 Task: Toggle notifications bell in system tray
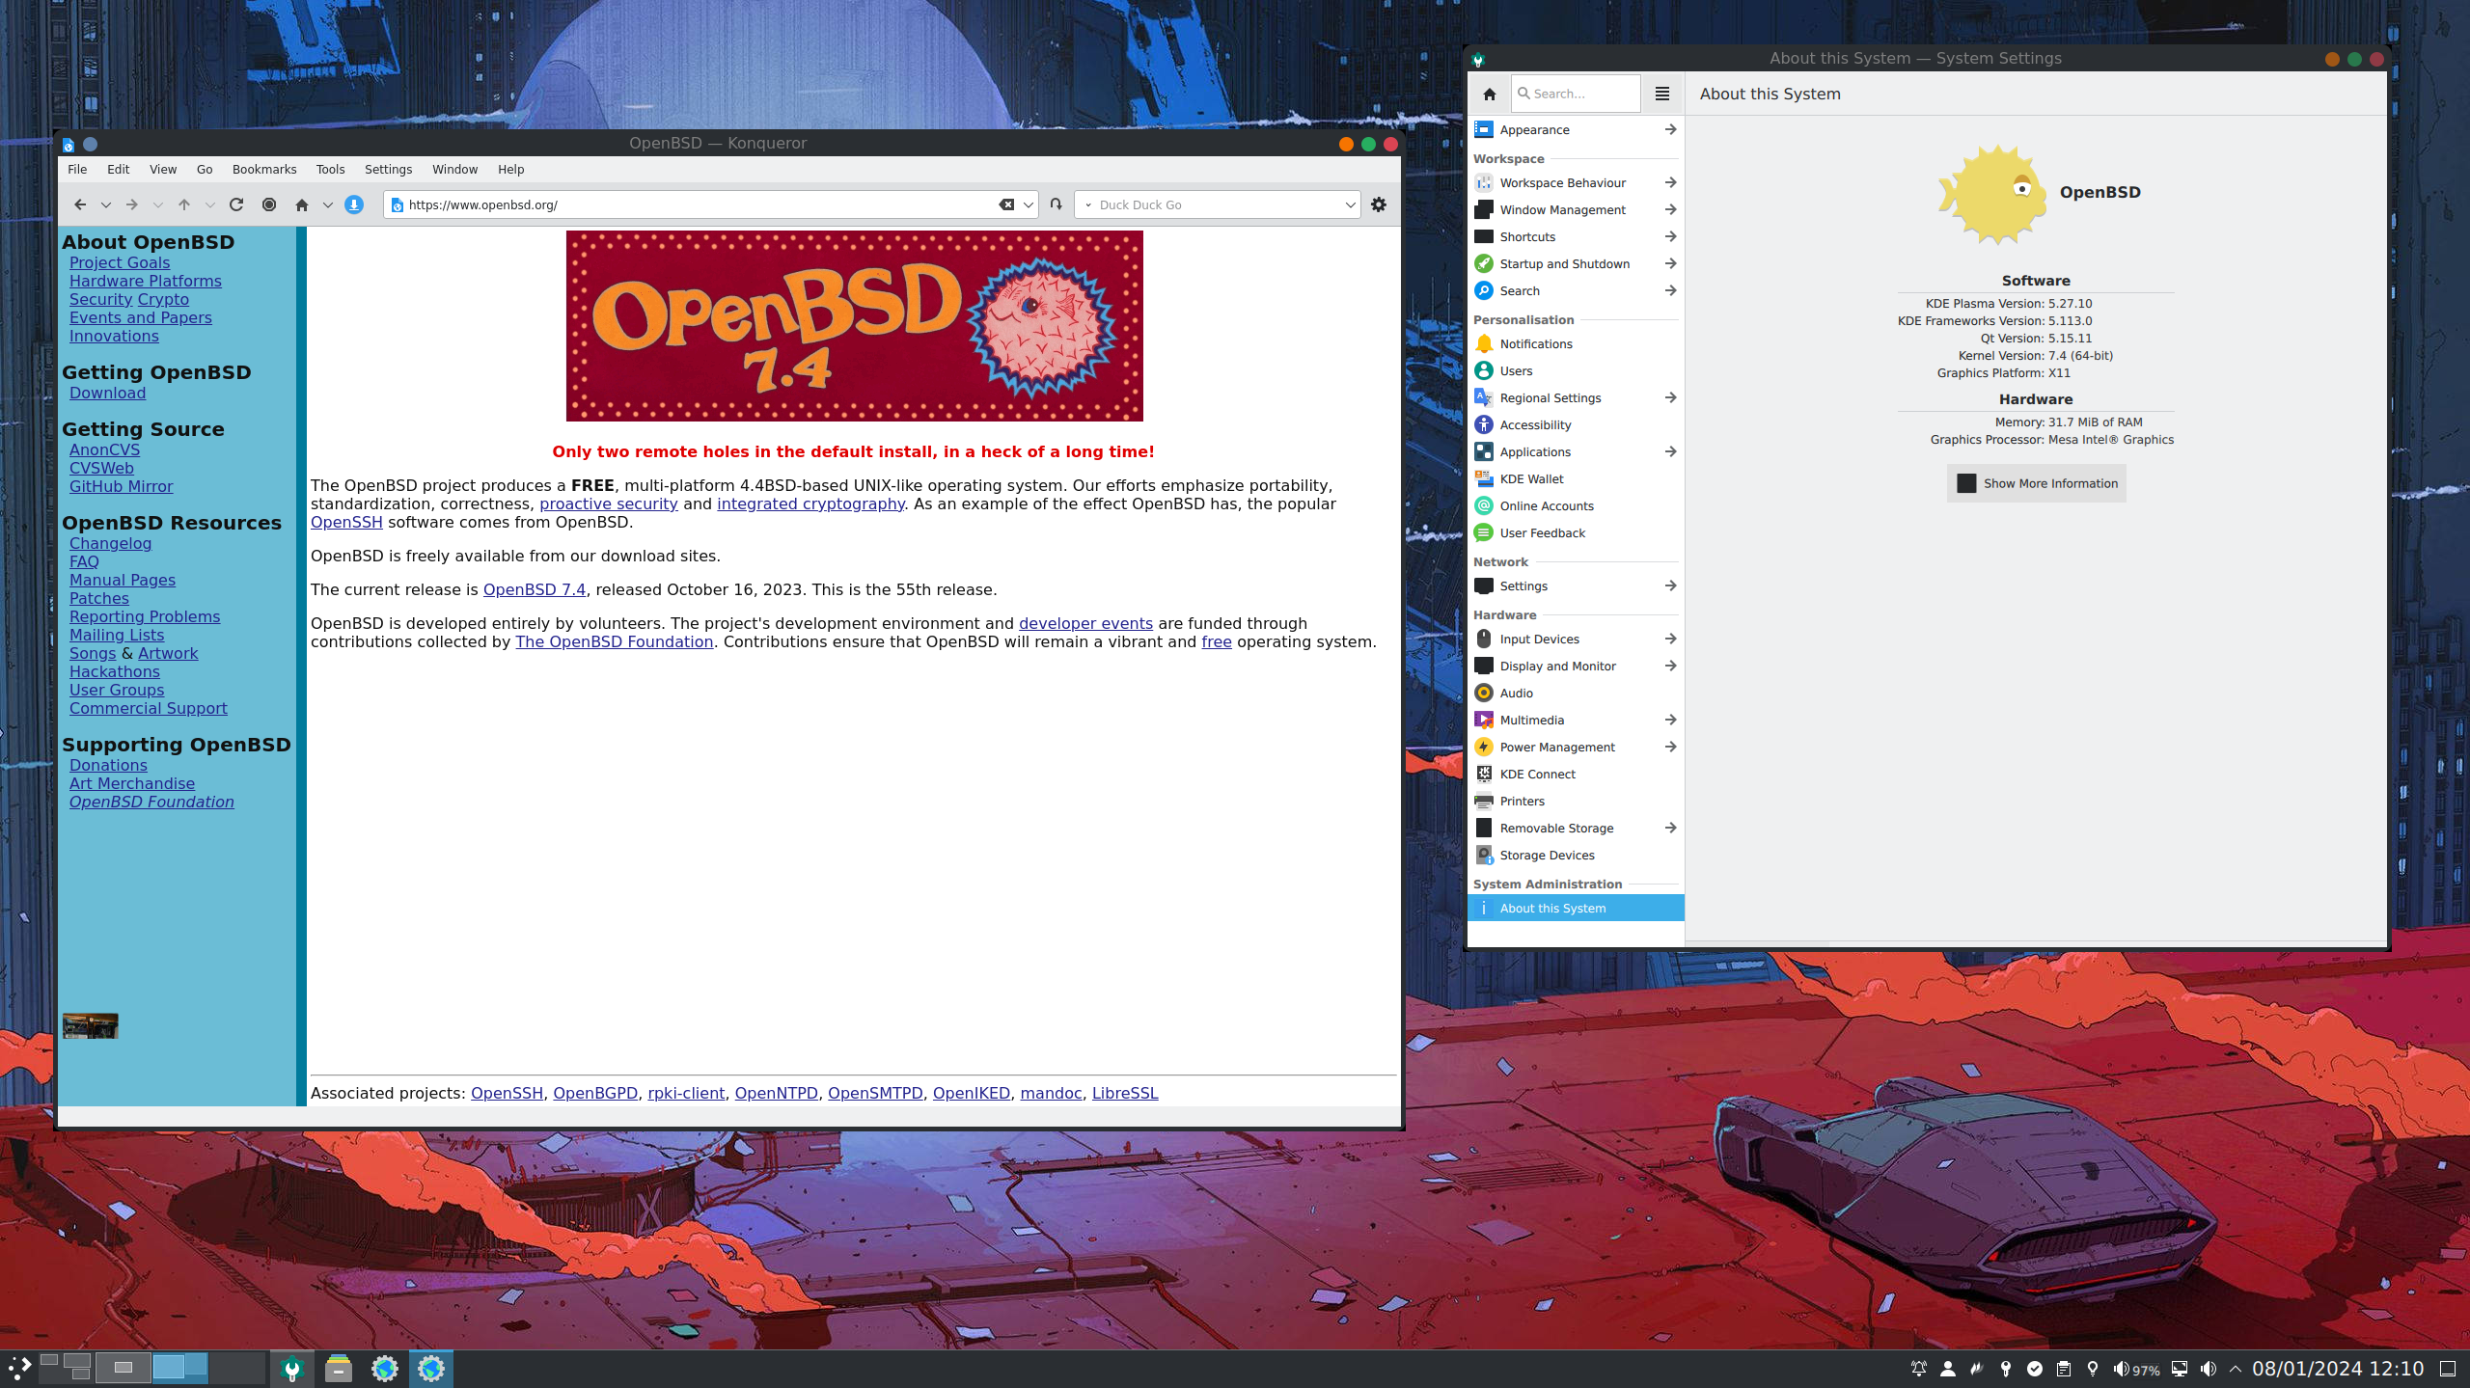1919,1369
